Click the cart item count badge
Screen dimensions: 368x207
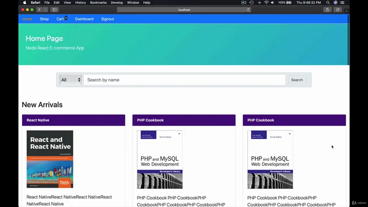tap(66, 18)
